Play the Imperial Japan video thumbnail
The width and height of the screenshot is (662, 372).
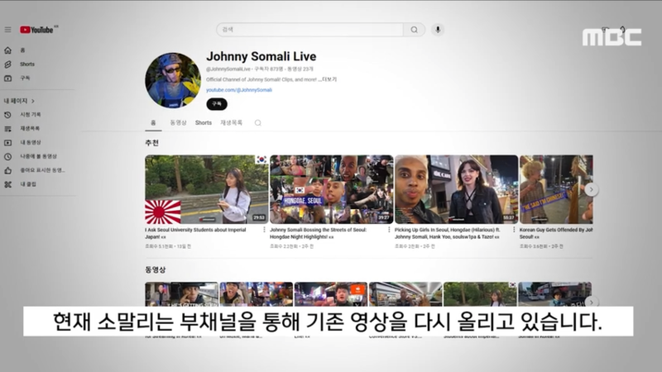coord(206,189)
